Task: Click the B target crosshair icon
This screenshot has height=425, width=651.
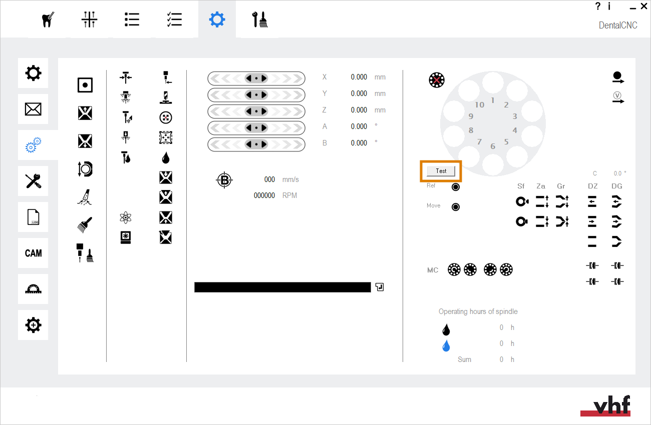Action: (224, 180)
